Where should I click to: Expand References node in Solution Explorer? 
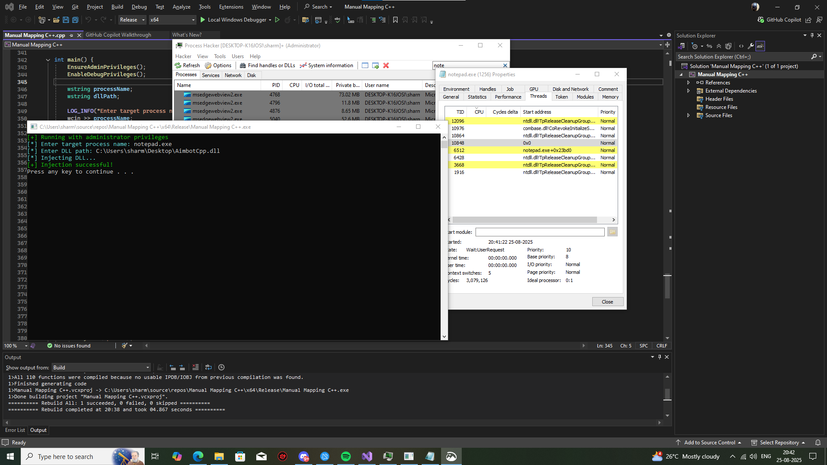(688, 83)
